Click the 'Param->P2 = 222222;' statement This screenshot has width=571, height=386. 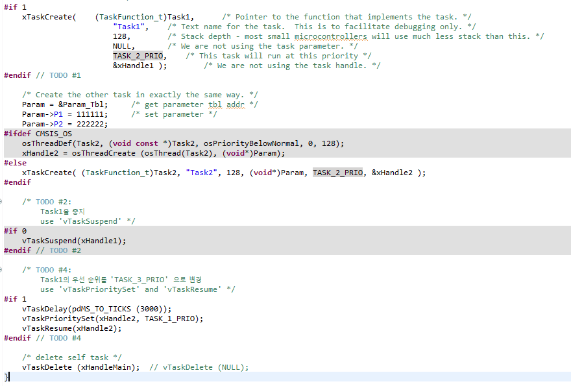(65, 124)
